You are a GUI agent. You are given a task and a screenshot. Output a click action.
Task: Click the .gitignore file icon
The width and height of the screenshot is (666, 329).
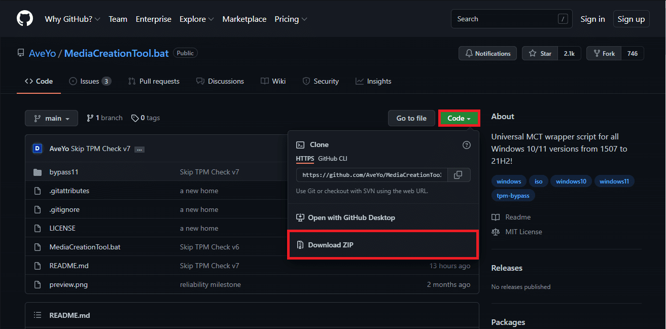[x=37, y=209]
